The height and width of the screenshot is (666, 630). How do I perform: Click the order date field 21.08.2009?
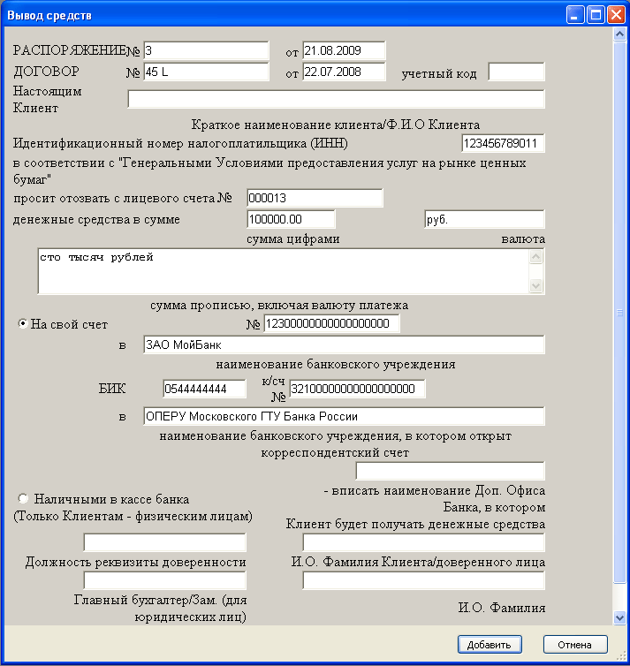coord(344,50)
